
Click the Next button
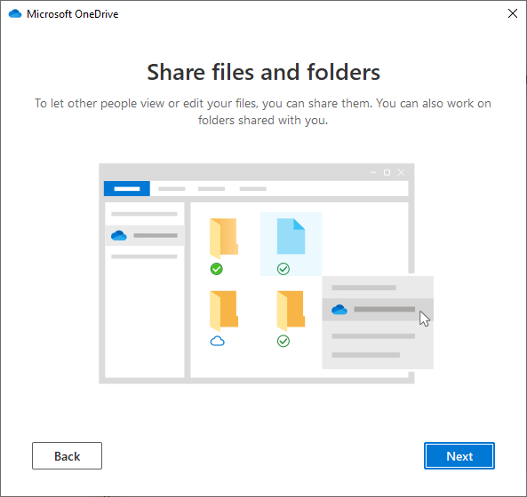point(459,455)
